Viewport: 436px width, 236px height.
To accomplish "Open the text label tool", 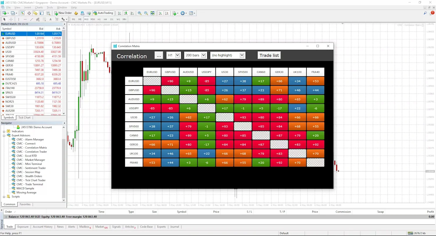I will point(57,19).
